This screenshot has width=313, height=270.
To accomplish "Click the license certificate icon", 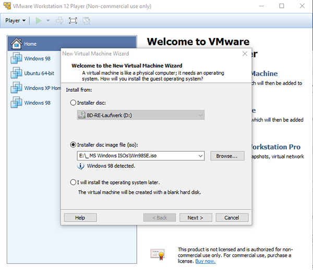I will pyautogui.click(x=157, y=253).
